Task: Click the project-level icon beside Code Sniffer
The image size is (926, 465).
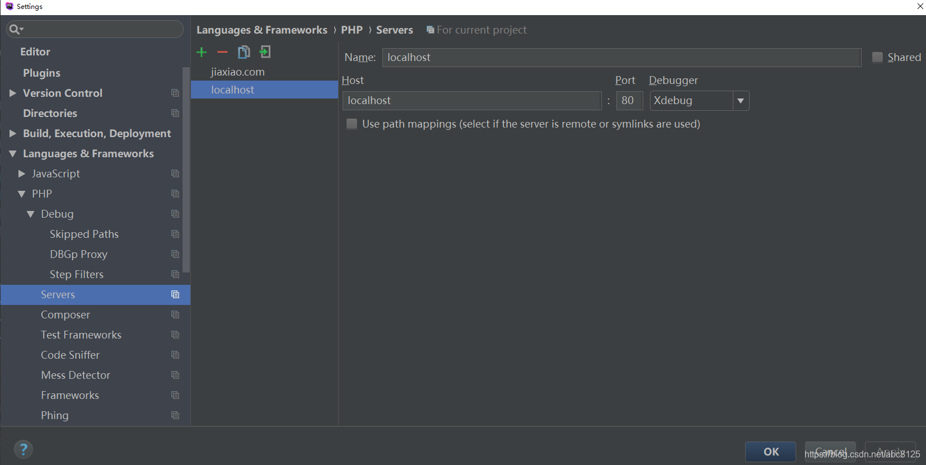Action: (175, 355)
